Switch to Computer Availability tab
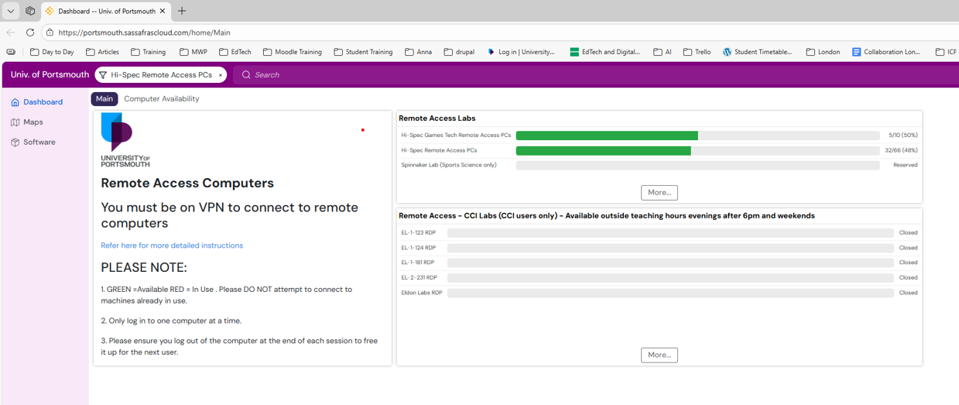The width and height of the screenshot is (959, 405). (162, 99)
